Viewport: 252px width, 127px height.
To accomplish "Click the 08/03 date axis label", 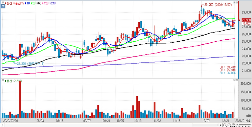I will pos(40,121).
